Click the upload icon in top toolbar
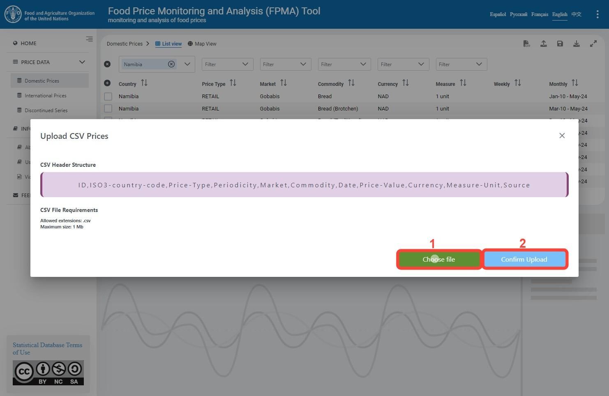Viewport: 609px width, 396px height. (x=543, y=44)
